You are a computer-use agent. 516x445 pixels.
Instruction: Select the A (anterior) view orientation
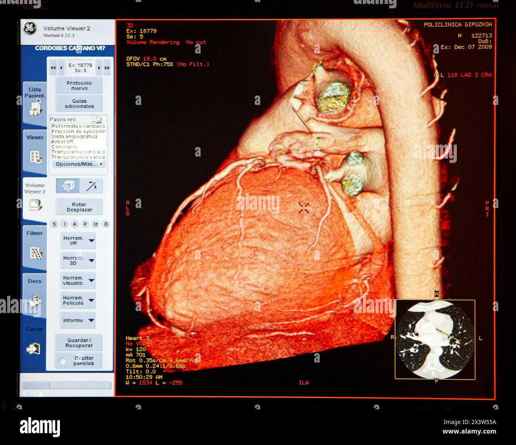pos(75,224)
